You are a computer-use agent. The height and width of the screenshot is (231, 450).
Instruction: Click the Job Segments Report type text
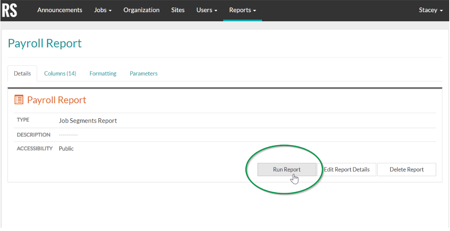click(88, 120)
